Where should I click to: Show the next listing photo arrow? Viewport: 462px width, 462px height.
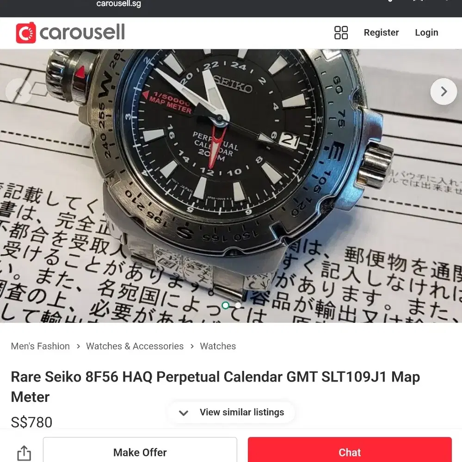(x=444, y=92)
